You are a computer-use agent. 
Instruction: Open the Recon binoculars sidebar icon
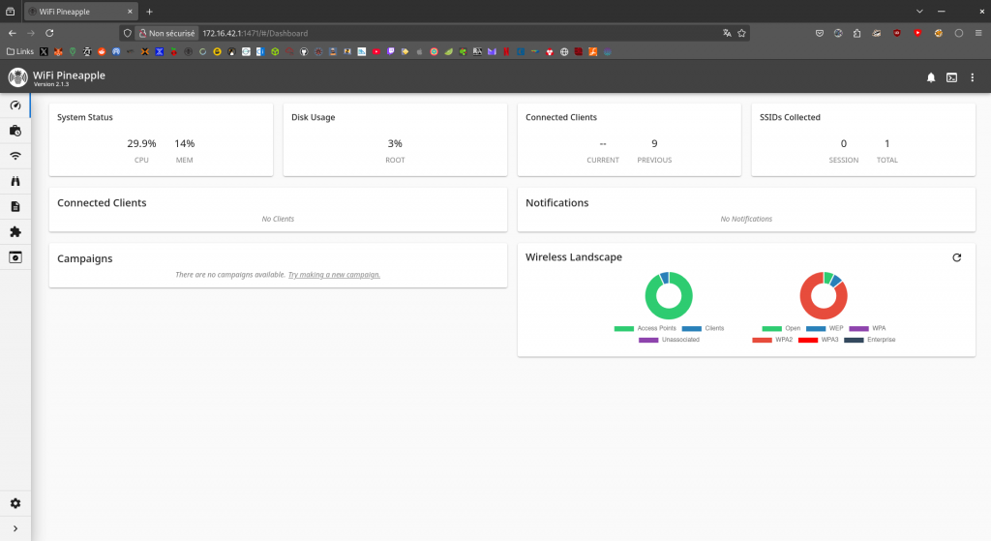[15, 181]
